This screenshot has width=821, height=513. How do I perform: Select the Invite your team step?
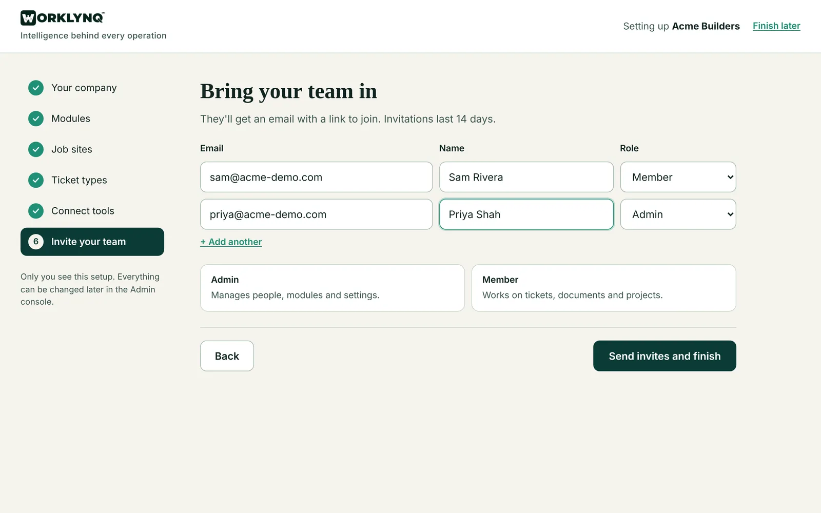click(x=92, y=242)
